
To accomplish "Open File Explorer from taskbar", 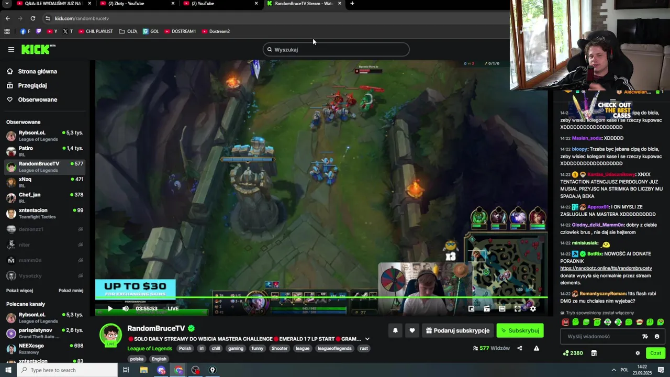I will click(x=143, y=370).
